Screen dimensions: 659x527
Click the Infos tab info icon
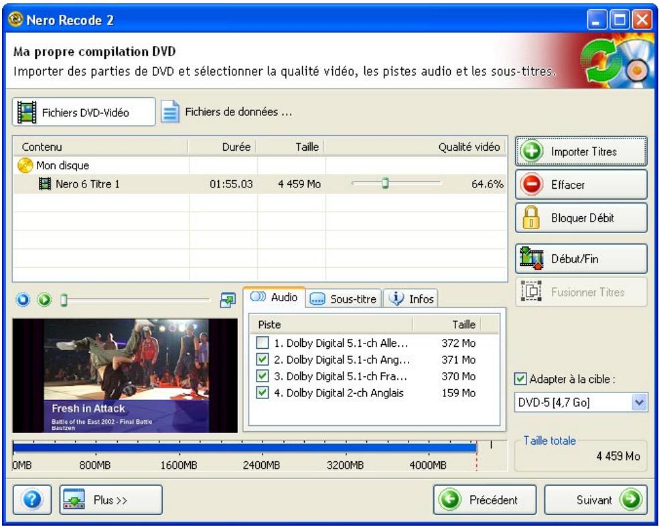click(x=396, y=298)
